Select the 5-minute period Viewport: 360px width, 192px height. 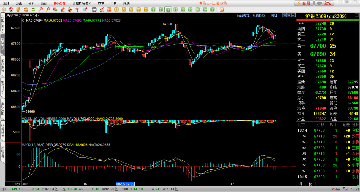pos(169,10)
